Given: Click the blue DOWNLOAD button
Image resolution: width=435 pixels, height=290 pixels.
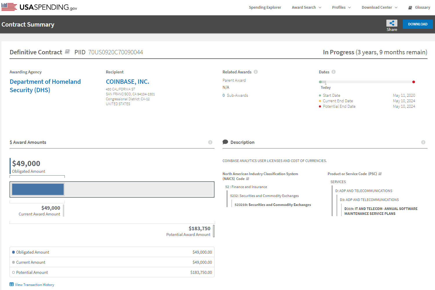Looking at the screenshot, I should (418, 24).
